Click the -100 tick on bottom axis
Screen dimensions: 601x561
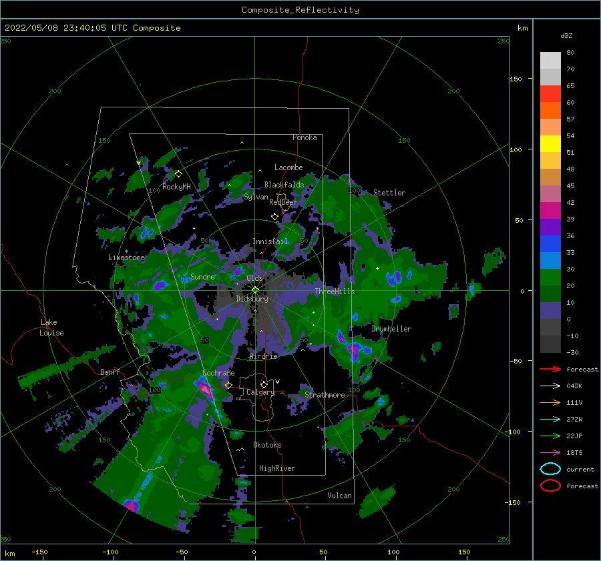pyautogui.click(x=110, y=552)
